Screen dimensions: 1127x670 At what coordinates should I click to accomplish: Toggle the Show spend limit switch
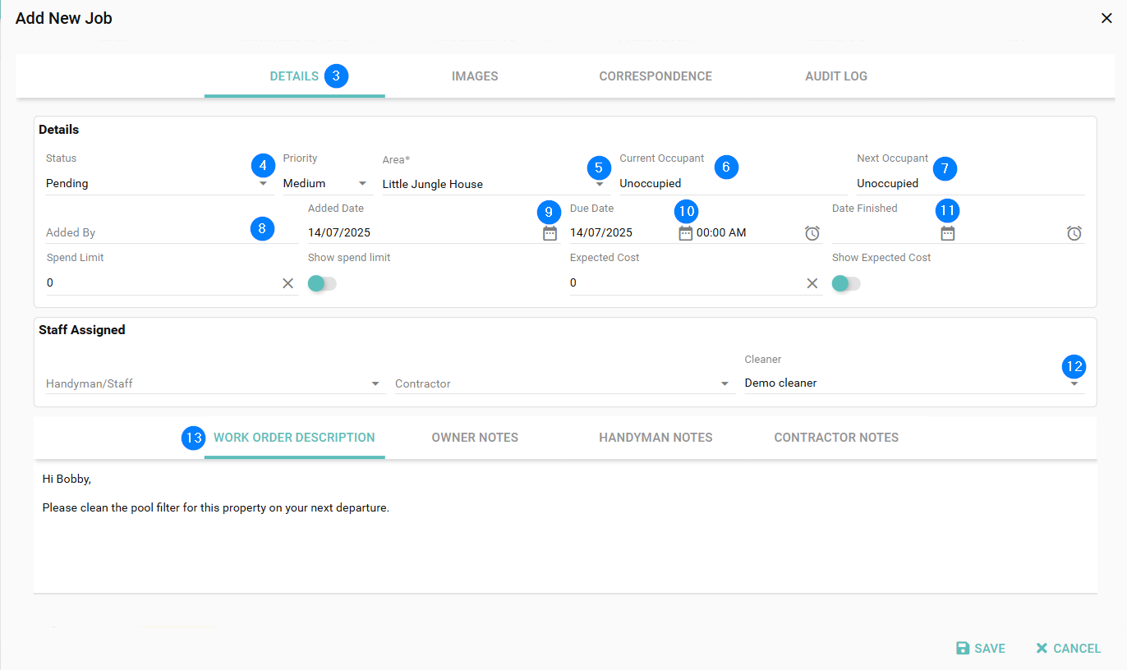pos(322,283)
